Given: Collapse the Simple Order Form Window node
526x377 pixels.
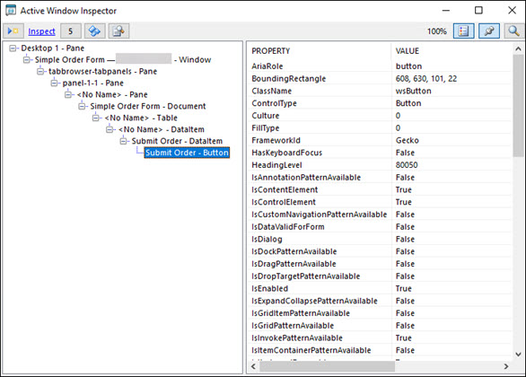Looking at the screenshot, I should click(27, 60).
